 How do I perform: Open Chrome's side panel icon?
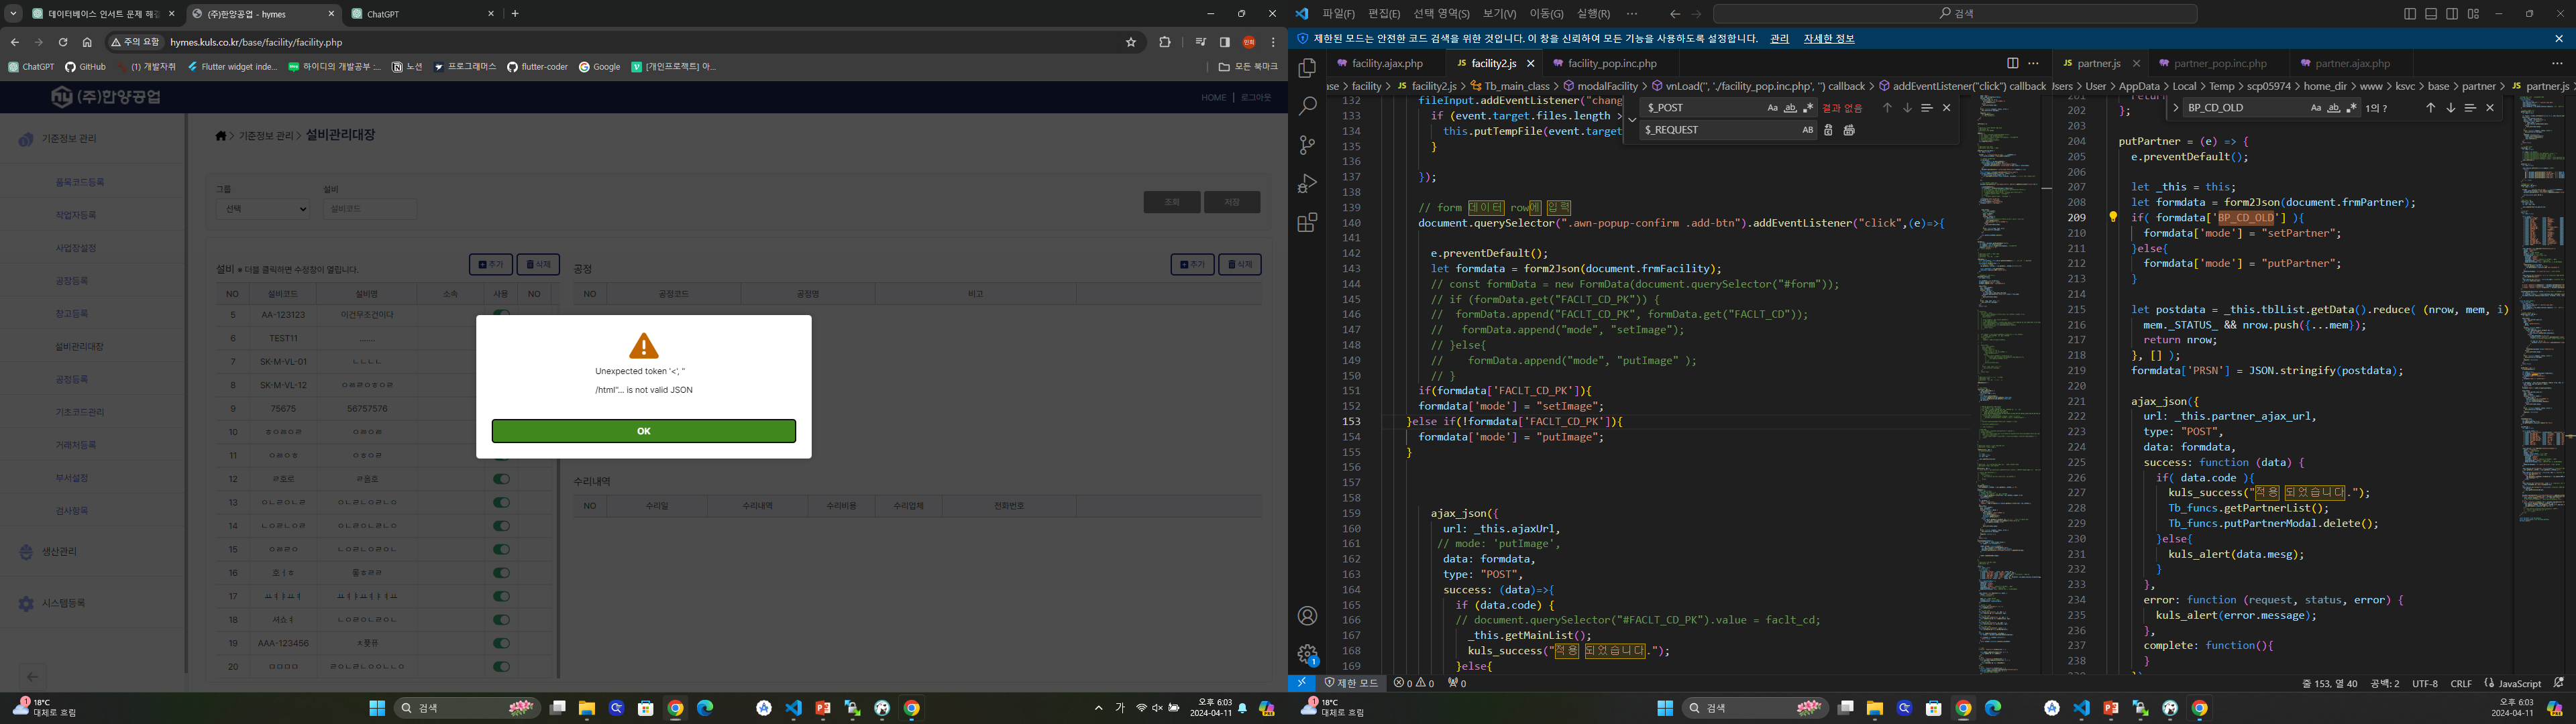(x=1224, y=42)
